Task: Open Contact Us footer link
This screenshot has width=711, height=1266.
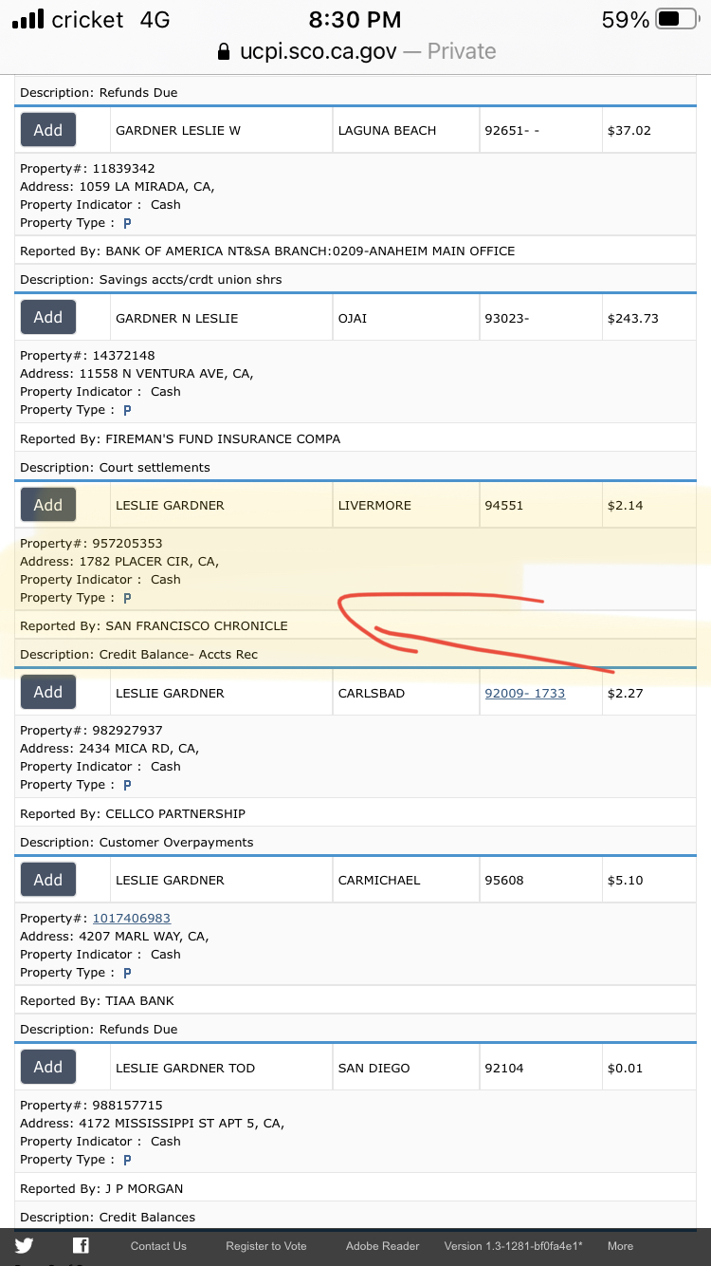Action: 158,1246
